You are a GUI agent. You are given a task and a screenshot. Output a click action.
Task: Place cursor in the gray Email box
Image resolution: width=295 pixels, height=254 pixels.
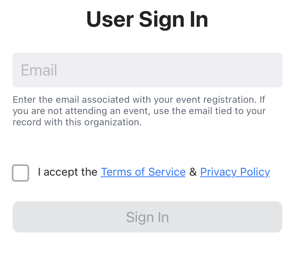[x=147, y=70]
